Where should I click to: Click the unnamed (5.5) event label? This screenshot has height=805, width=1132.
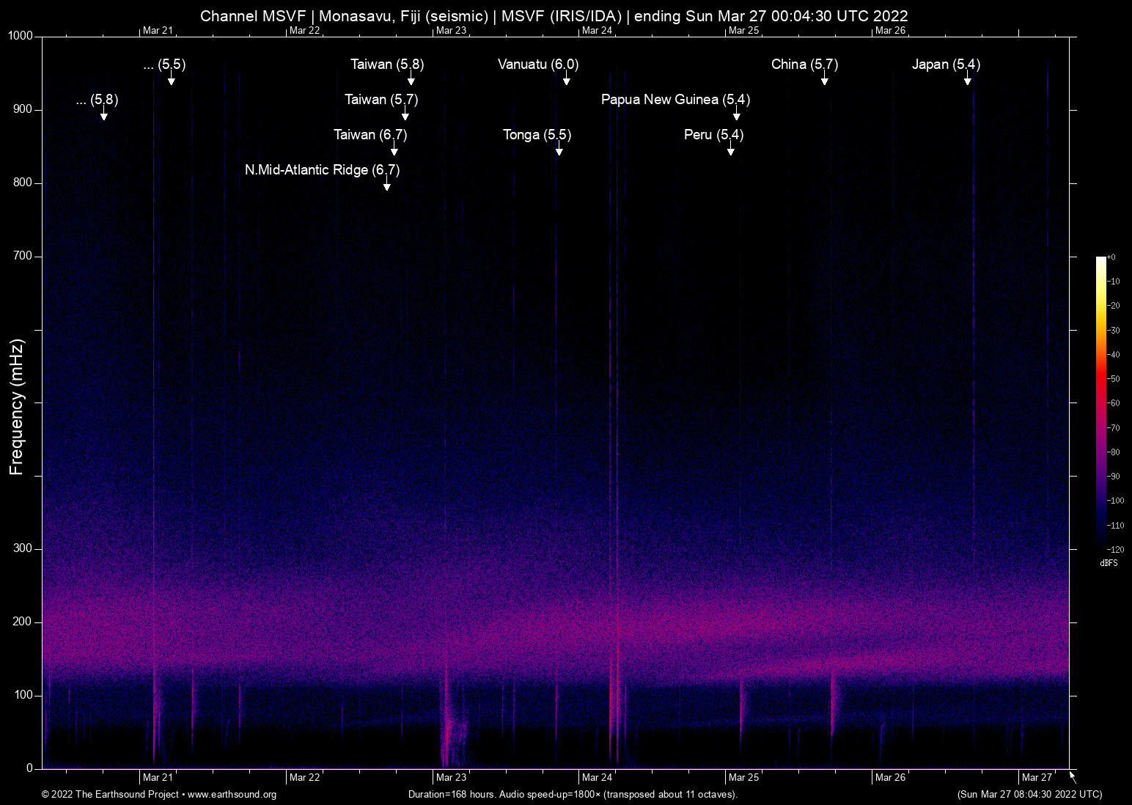(x=164, y=65)
